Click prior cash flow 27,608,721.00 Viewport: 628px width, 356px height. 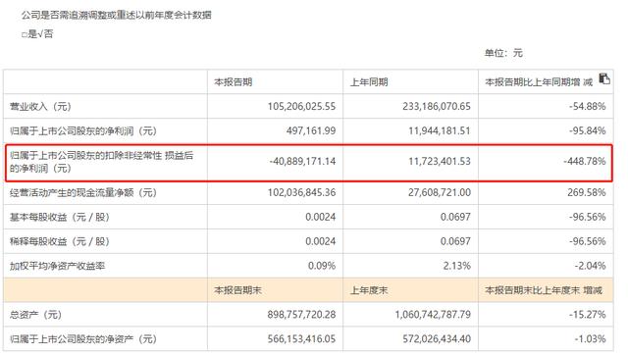click(440, 192)
